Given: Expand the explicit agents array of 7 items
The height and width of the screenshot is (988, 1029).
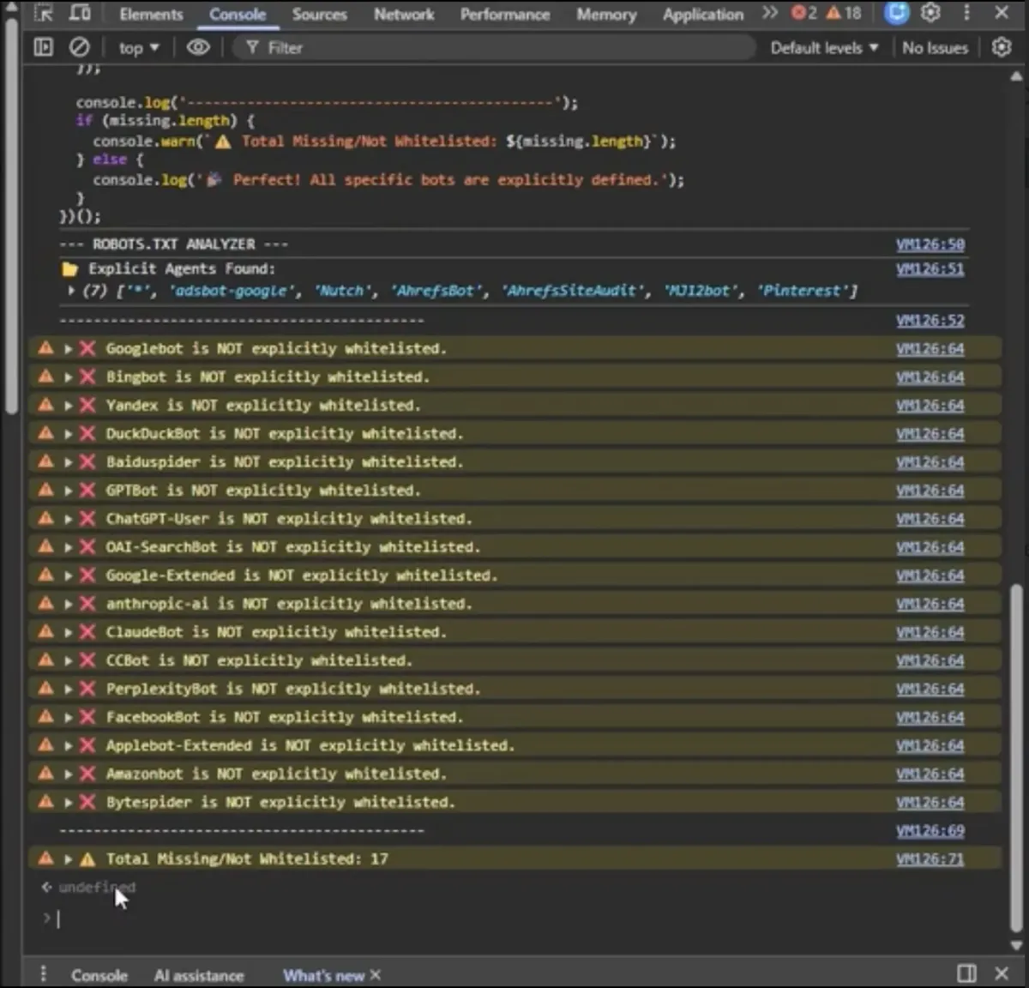Looking at the screenshot, I should click(x=71, y=291).
